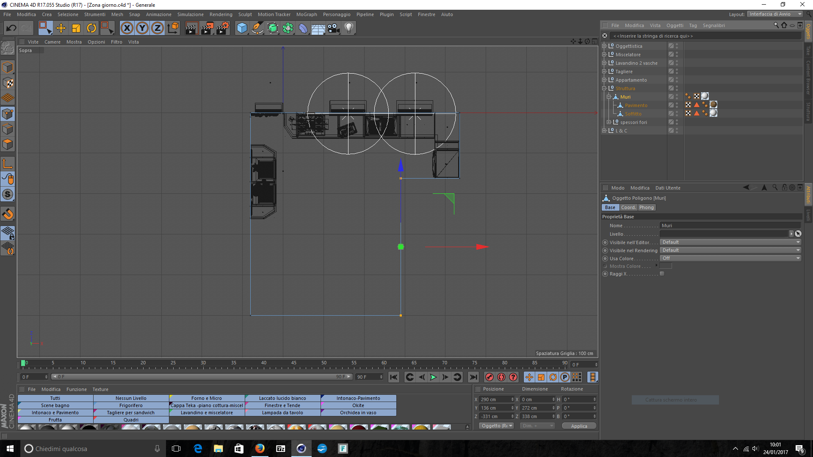Open the MoGraph menu

point(306,14)
